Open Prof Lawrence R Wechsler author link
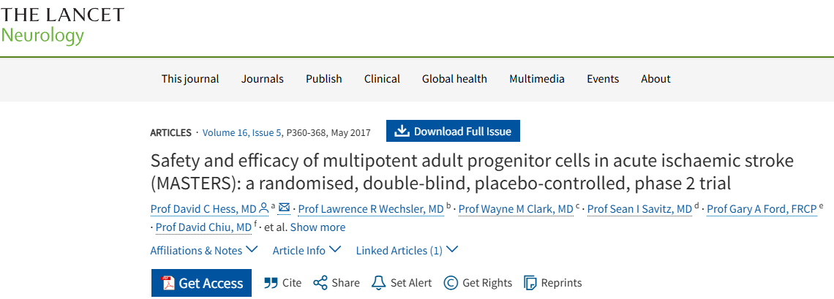834x299 pixels. [x=371, y=210]
